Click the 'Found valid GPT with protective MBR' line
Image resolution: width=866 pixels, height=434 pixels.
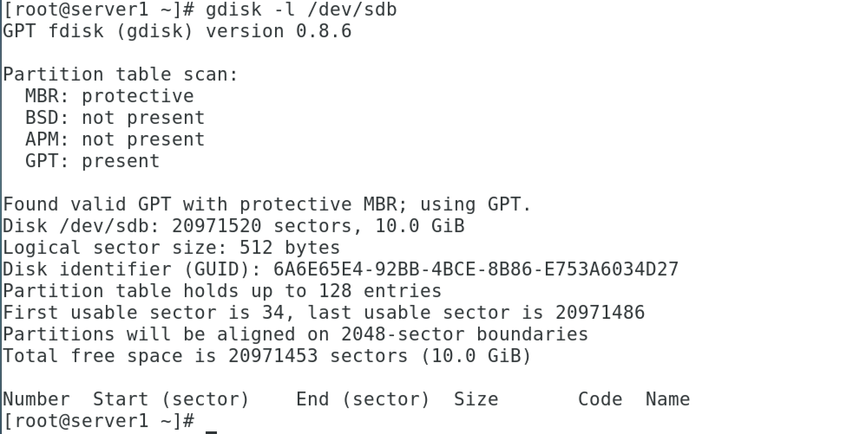pos(267,204)
